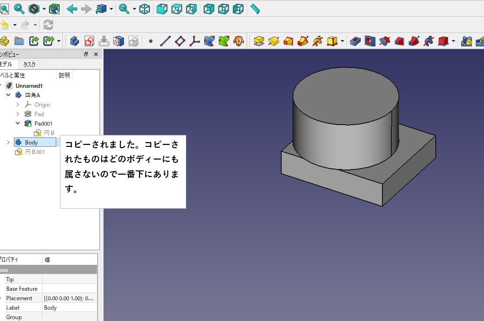
Task: Open the Sync view dropdown arrow
Action: click(134, 9)
